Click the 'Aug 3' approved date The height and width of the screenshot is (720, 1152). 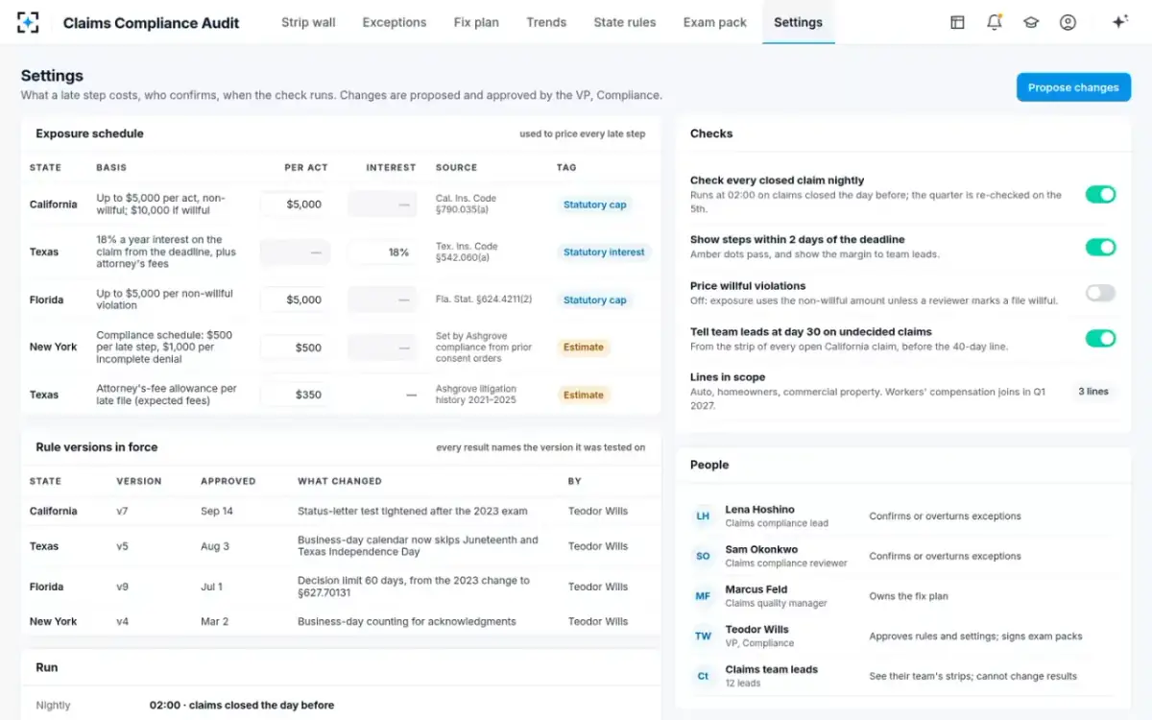point(215,546)
